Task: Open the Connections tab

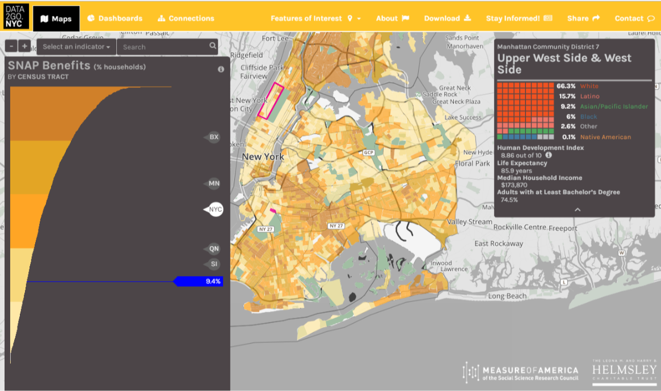Action: (186, 18)
